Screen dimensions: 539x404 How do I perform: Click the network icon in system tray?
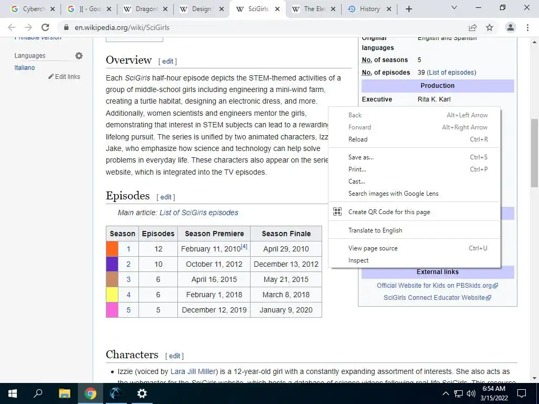click(458, 393)
